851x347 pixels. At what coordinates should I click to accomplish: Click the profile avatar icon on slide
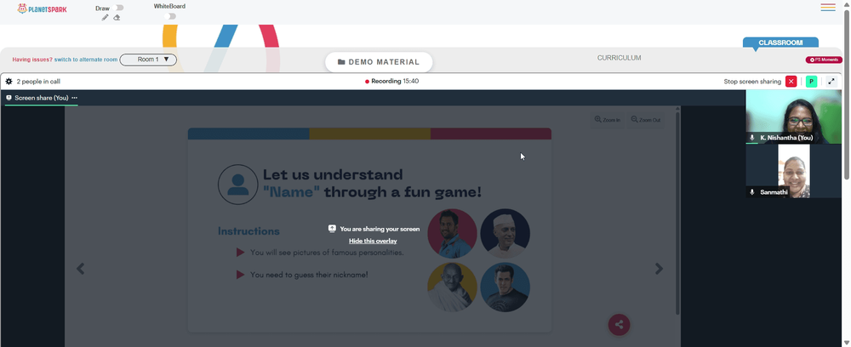point(237,185)
